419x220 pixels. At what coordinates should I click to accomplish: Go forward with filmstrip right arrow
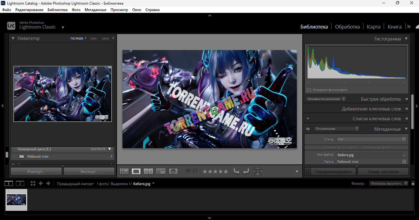coord(48,183)
